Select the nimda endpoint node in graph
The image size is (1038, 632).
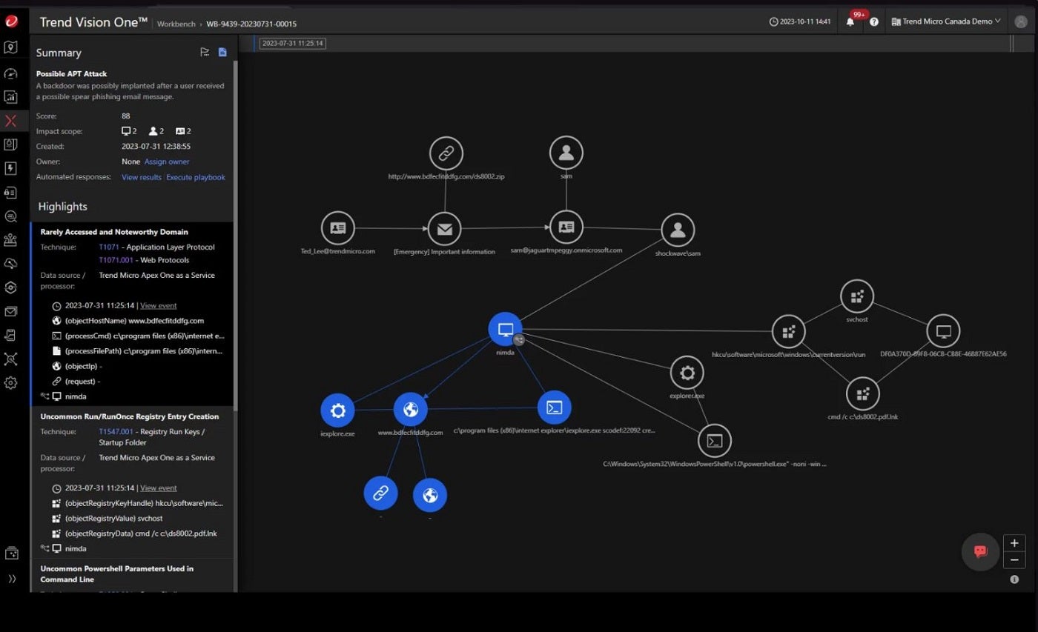pos(506,329)
